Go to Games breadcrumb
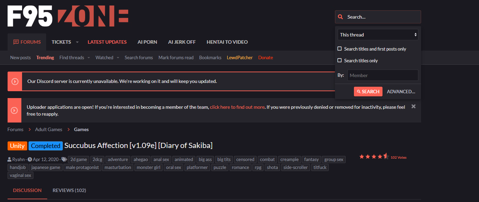 tap(81, 129)
